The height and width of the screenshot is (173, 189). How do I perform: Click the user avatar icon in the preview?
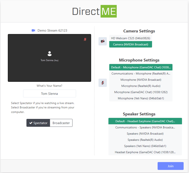[50, 54]
